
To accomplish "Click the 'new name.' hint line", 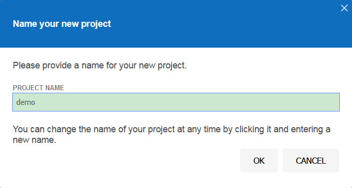I will click(35, 140).
